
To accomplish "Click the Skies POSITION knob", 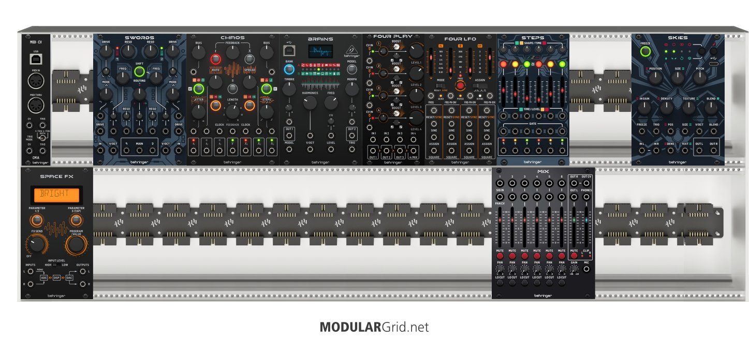I will (x=655, y=78).
